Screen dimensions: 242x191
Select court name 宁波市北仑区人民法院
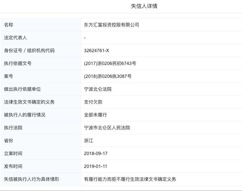pos(107,128)
